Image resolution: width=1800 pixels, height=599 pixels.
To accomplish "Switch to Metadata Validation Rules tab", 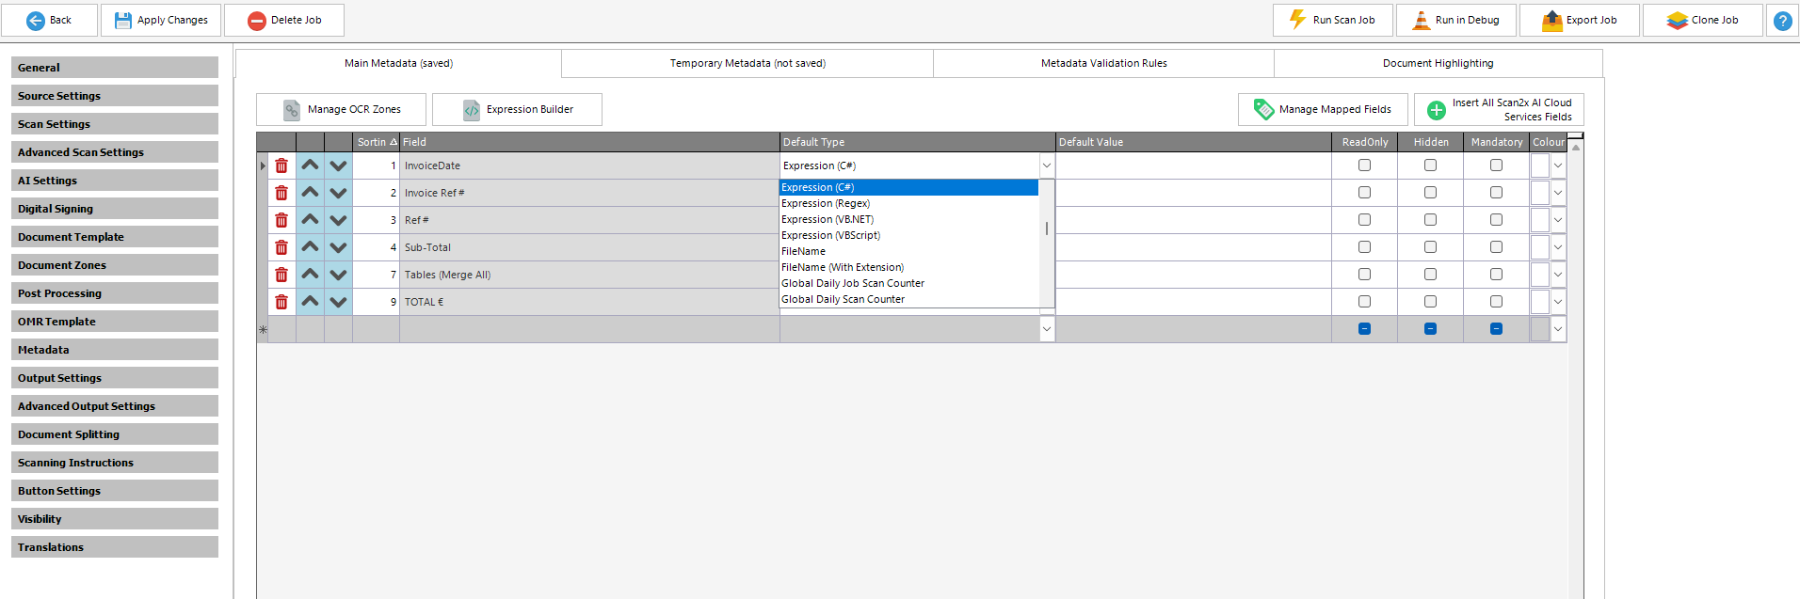I will [1103, 64].
